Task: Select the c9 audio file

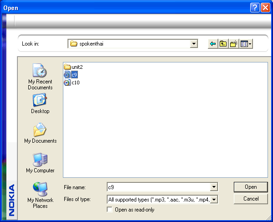Action: (71, 75)
